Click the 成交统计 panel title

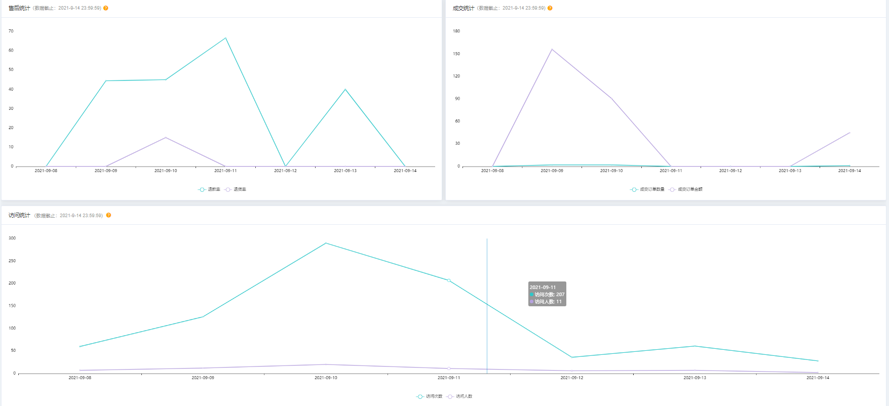tap(463, 8)
